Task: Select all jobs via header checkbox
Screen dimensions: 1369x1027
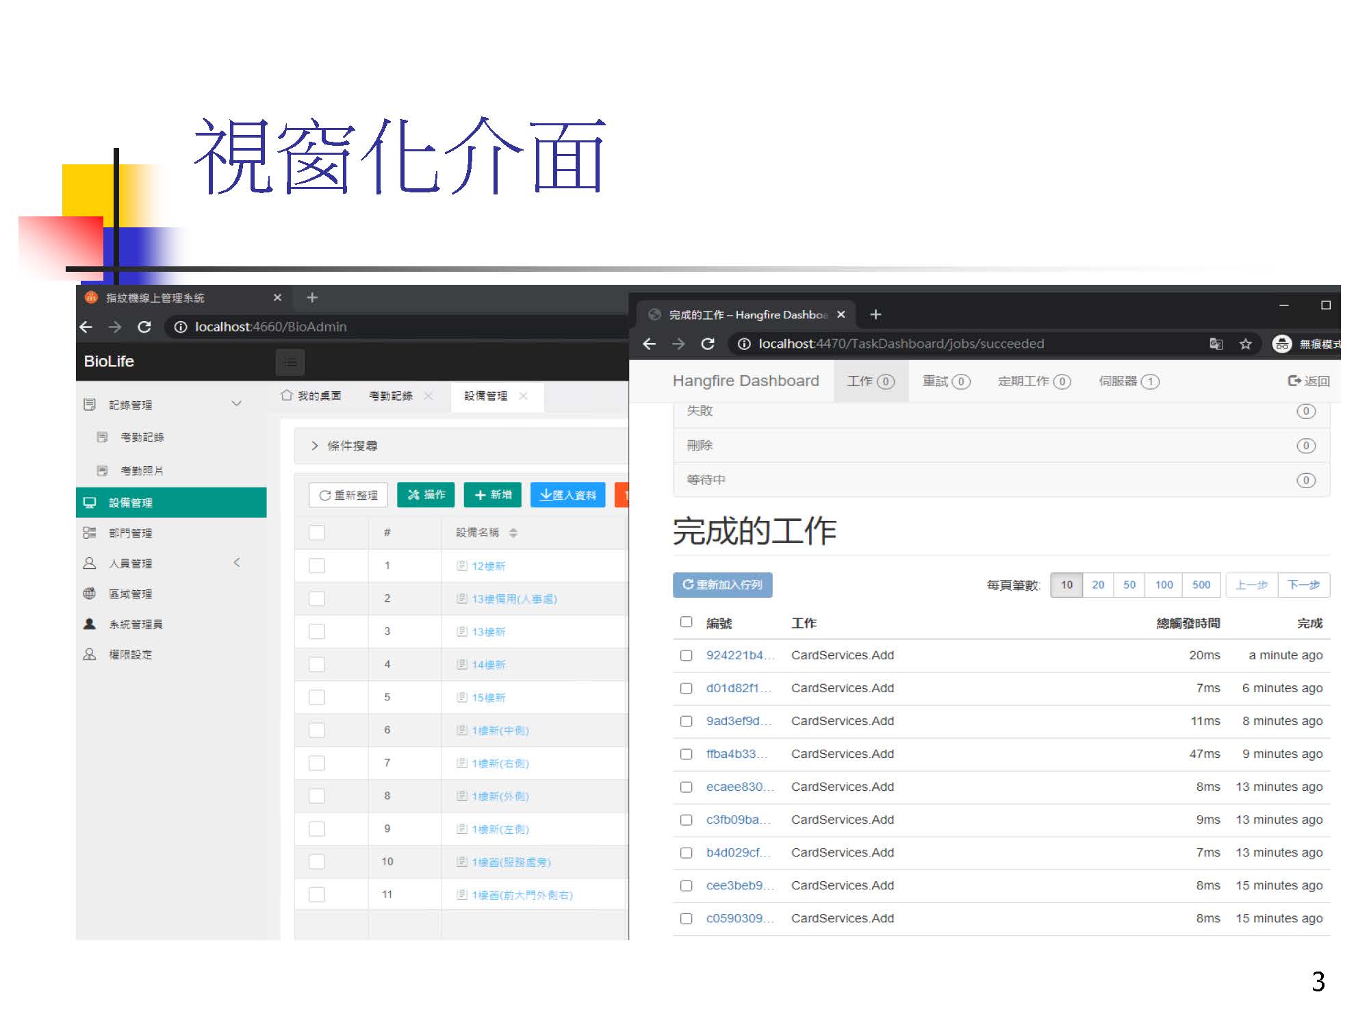Action: pos(686,622)
